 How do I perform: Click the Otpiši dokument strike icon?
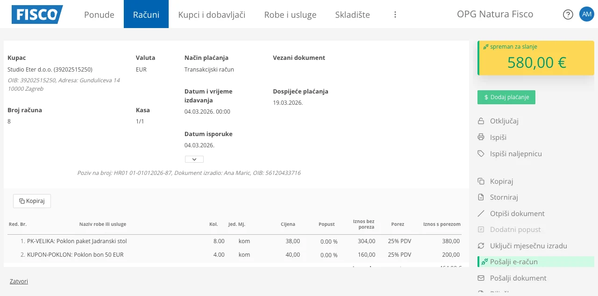coord(480,213)
